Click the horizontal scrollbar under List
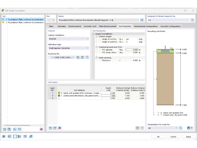This screenshot has height=148, width=197. 17,125
